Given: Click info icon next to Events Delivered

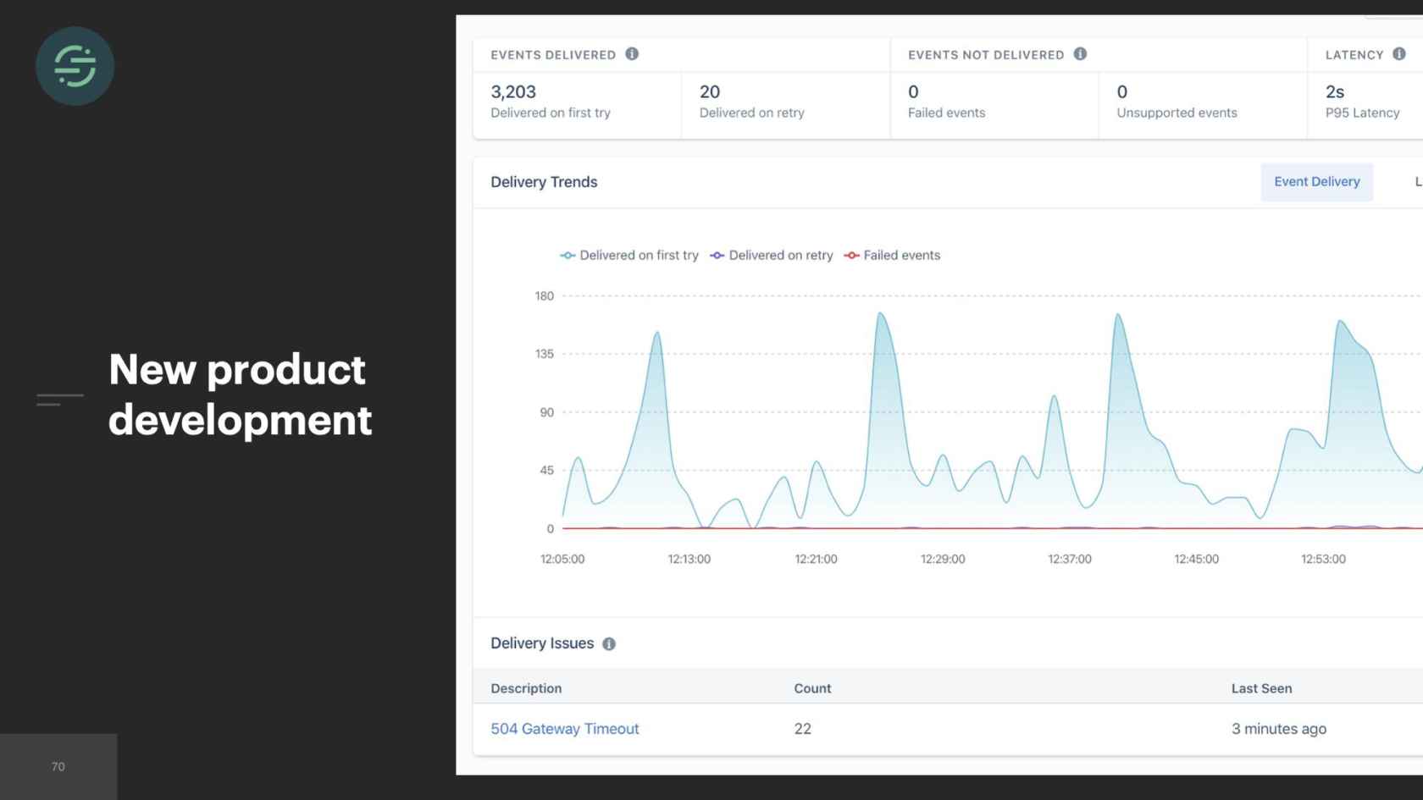Looking at the screenshot, I should (632, 54).
